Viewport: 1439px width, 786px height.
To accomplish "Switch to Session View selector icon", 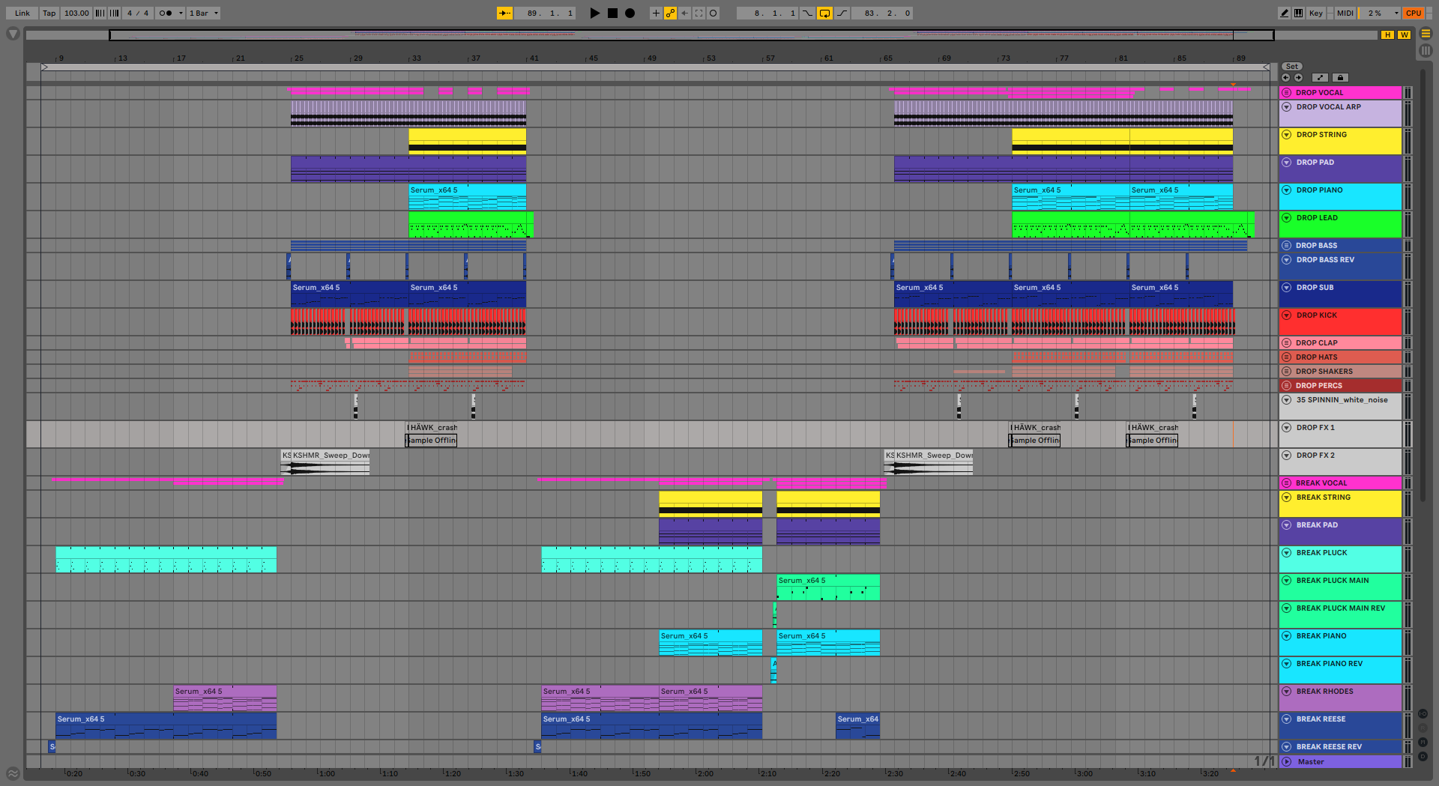I will point(1426,50).
